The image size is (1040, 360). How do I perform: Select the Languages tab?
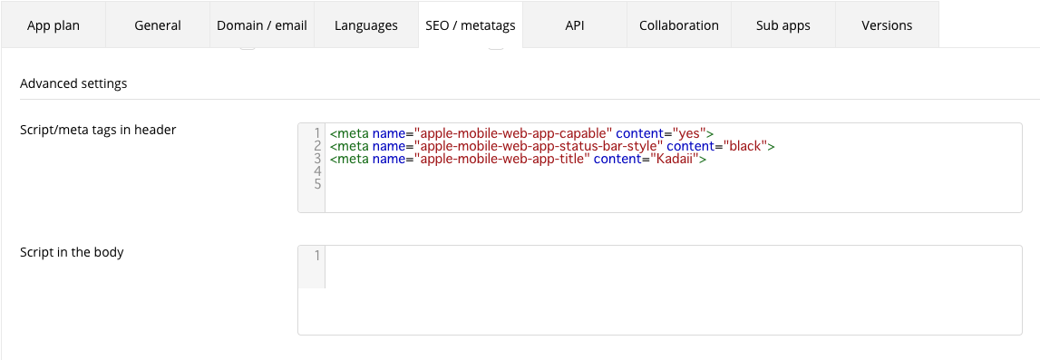click(x=366, y=25)
